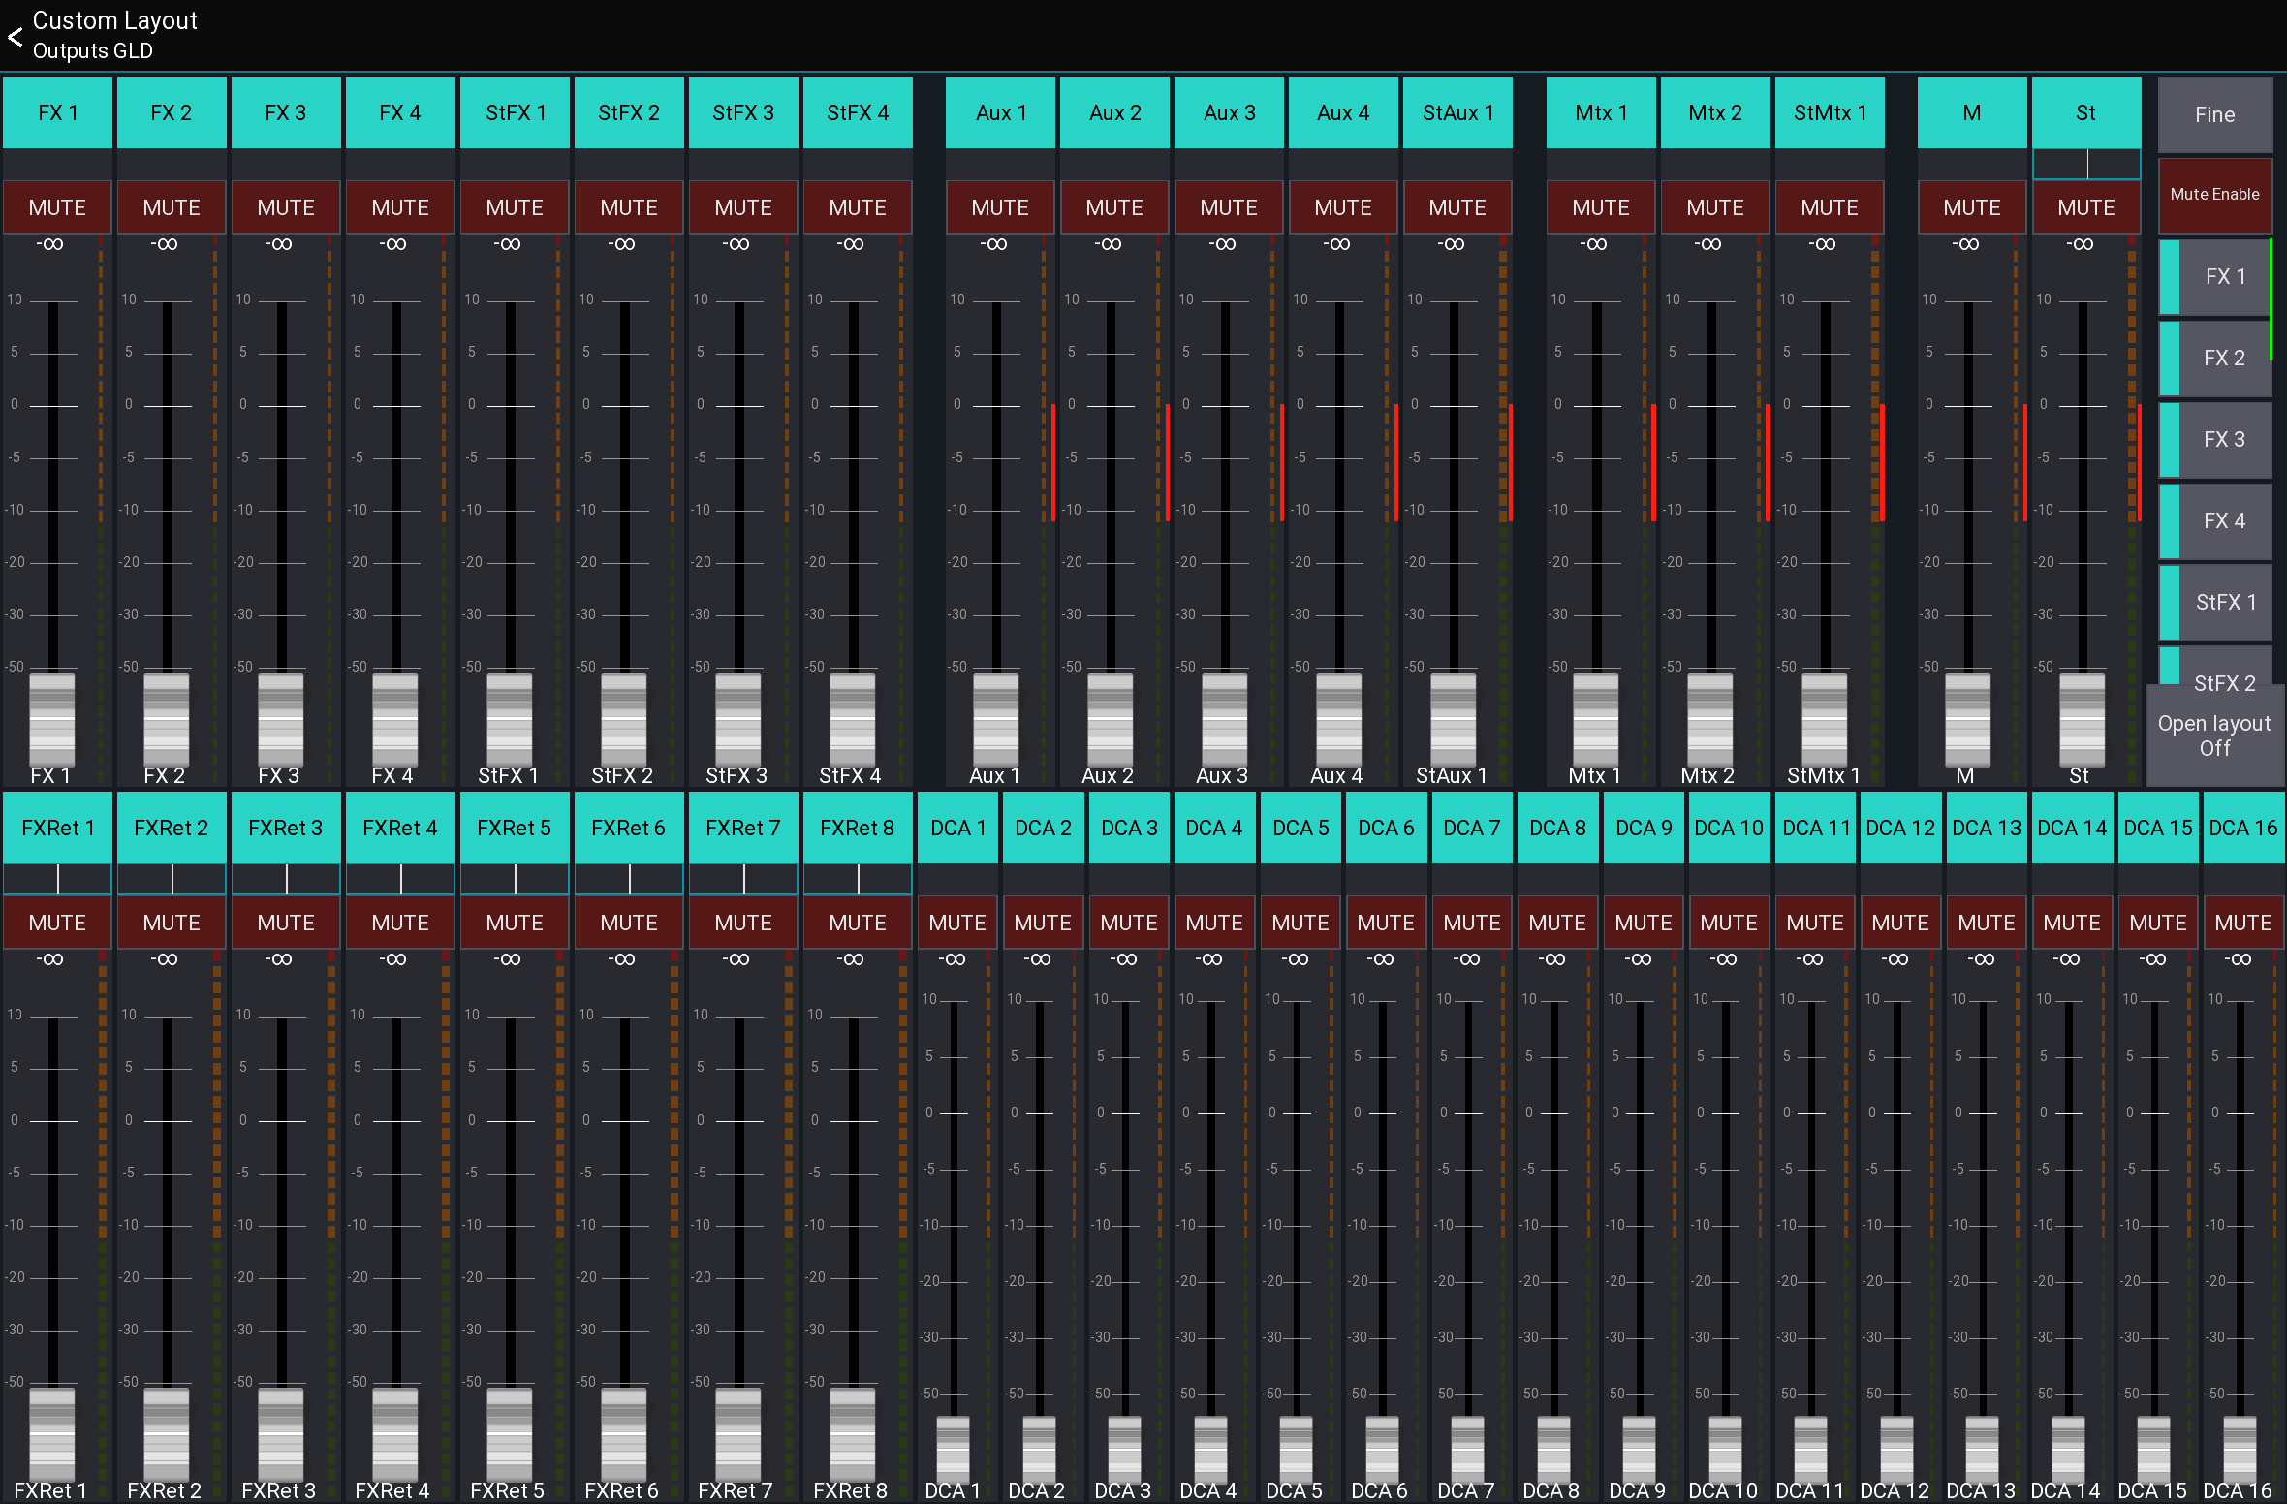Select the Mtx 1 channel header
Screen dimensions: 2287x1504
tap(1601, 112)
